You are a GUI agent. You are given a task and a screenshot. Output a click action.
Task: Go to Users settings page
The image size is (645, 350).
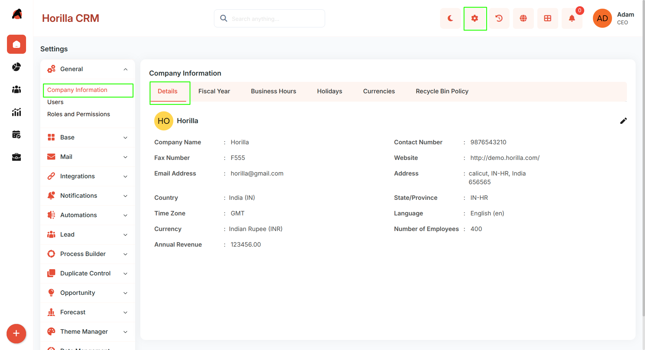coord(55,102)
